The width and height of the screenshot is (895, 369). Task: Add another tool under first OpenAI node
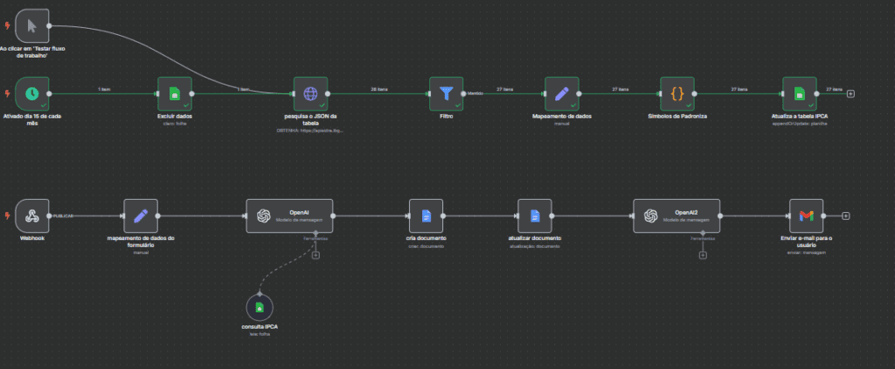(315, 255)
